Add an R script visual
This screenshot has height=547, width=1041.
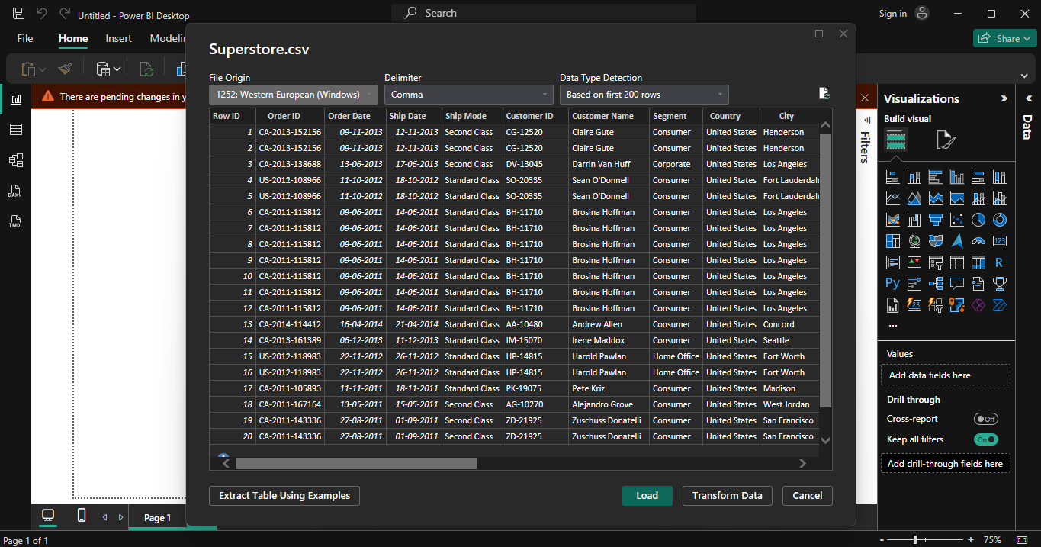click(1000, 261)
